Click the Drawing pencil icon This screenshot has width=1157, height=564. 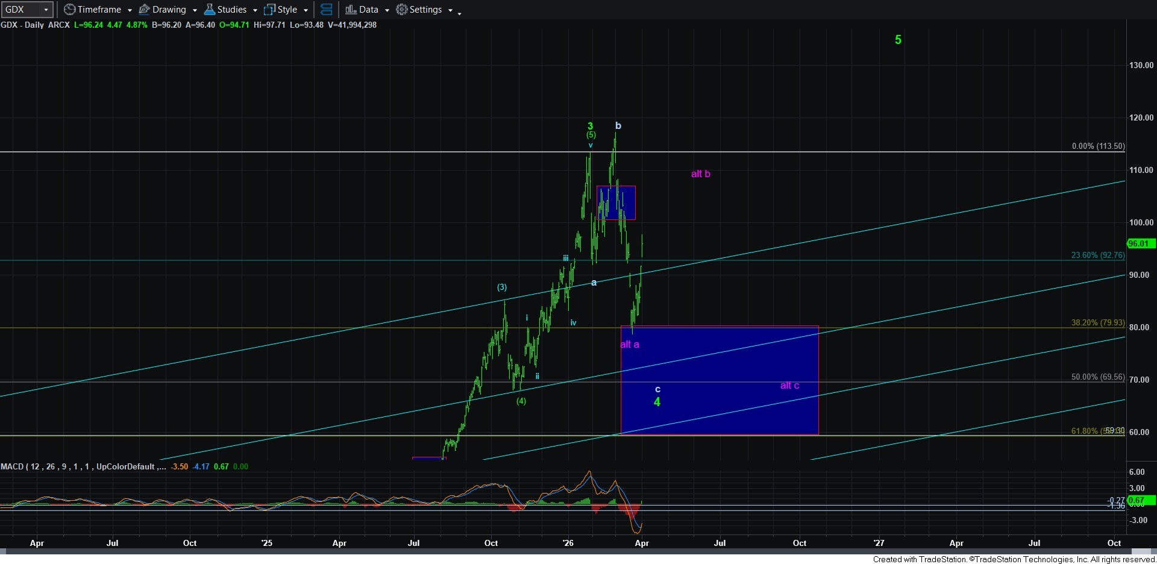[x=145, y=10]
